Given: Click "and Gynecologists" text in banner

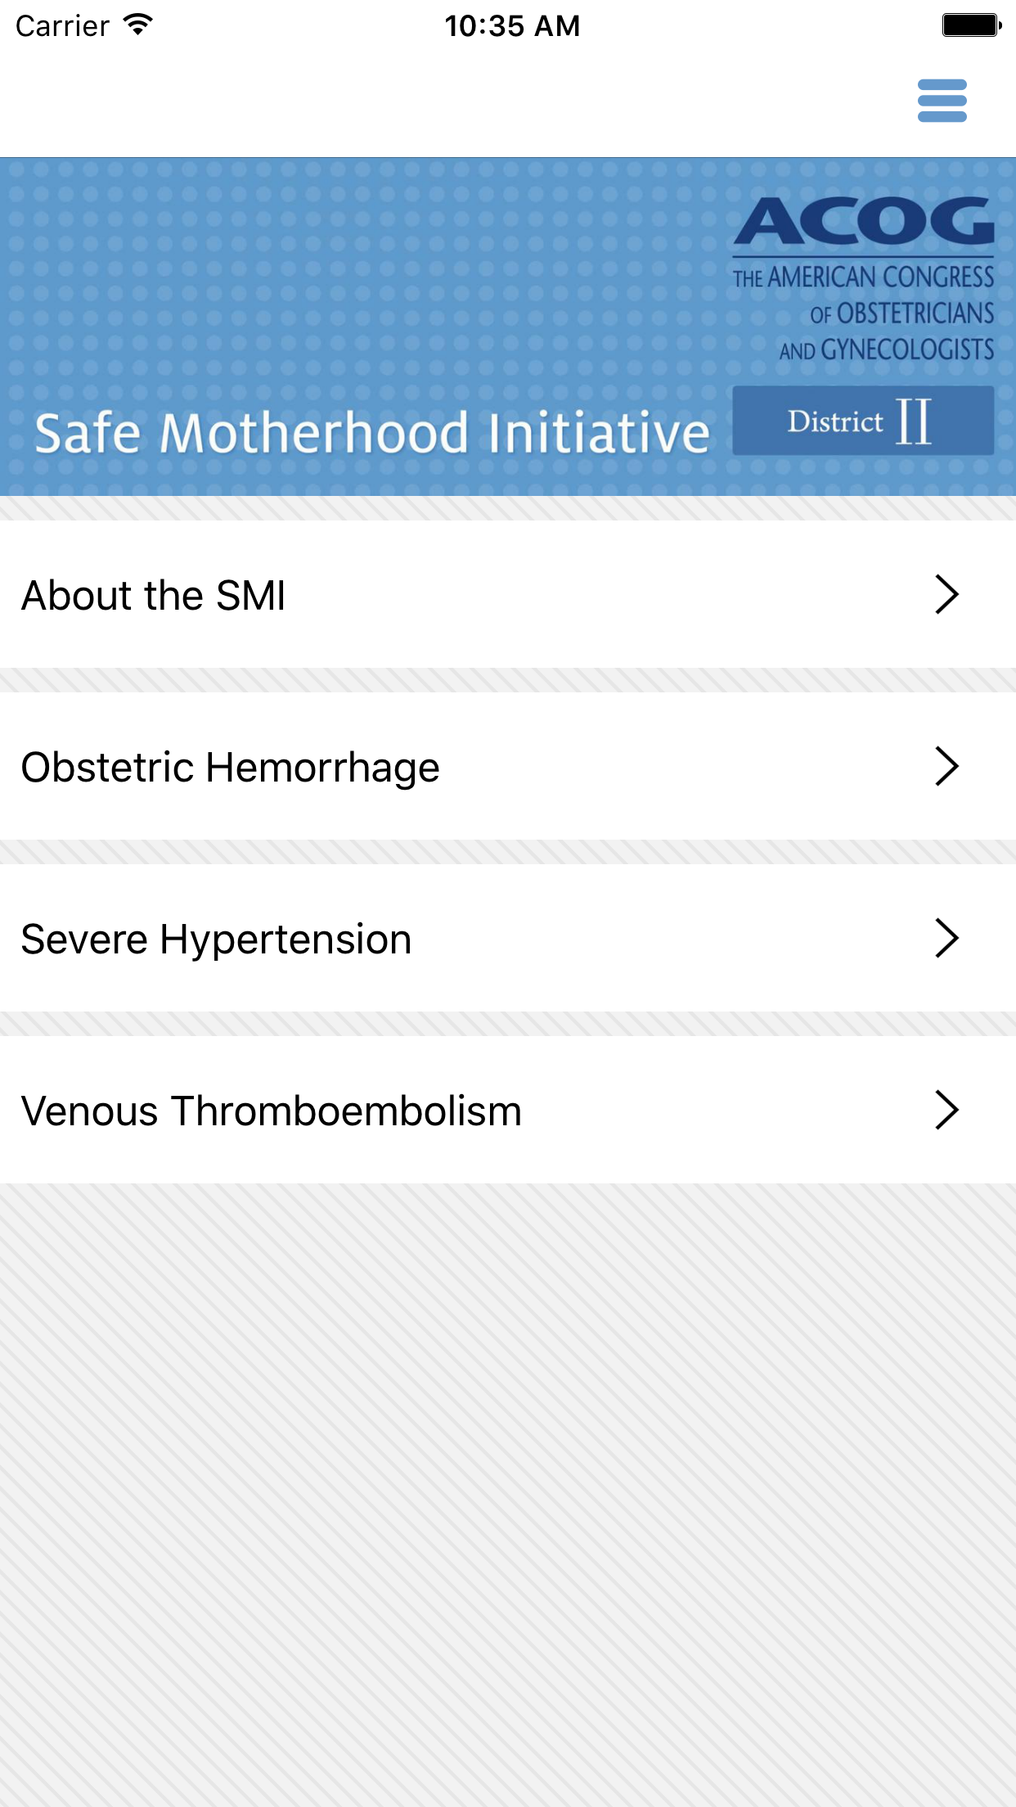Looking at the screenshot, I should [x=887, y=350].
